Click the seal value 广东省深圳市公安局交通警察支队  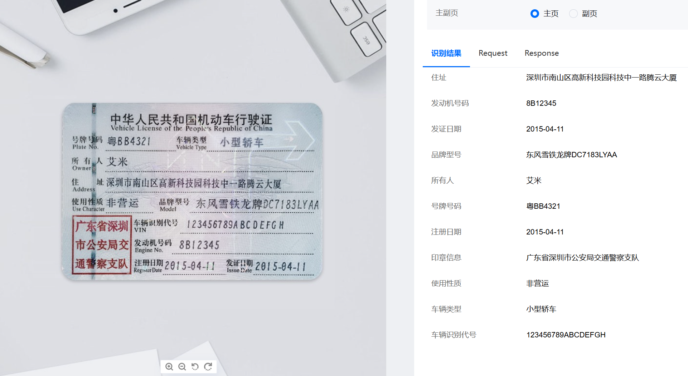[x=582, y=258]
